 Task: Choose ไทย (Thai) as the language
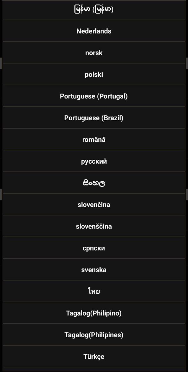click(x=94, y=291)
